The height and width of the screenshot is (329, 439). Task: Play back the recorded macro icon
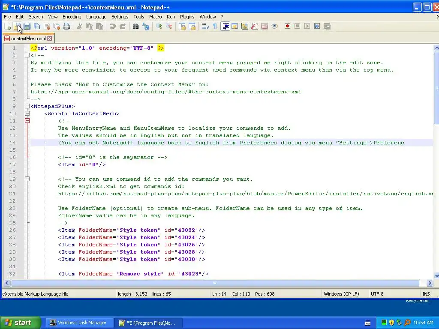coord(307,26)
